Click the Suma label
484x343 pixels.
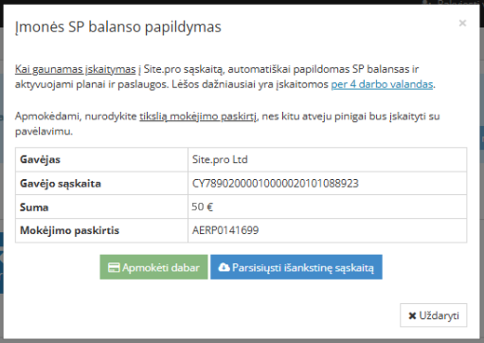pos(34,208)
